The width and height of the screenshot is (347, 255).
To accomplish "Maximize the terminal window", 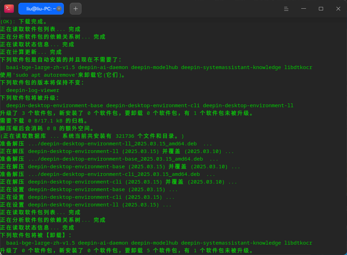I will tap(321, 9).
